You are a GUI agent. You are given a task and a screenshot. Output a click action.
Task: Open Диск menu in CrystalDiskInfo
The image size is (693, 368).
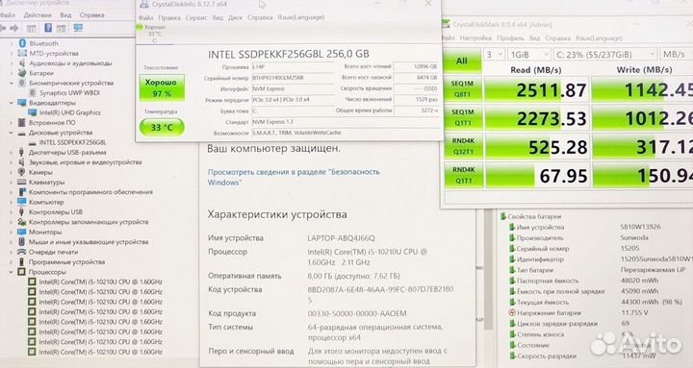pyautogui.click(x=235, y=17)
